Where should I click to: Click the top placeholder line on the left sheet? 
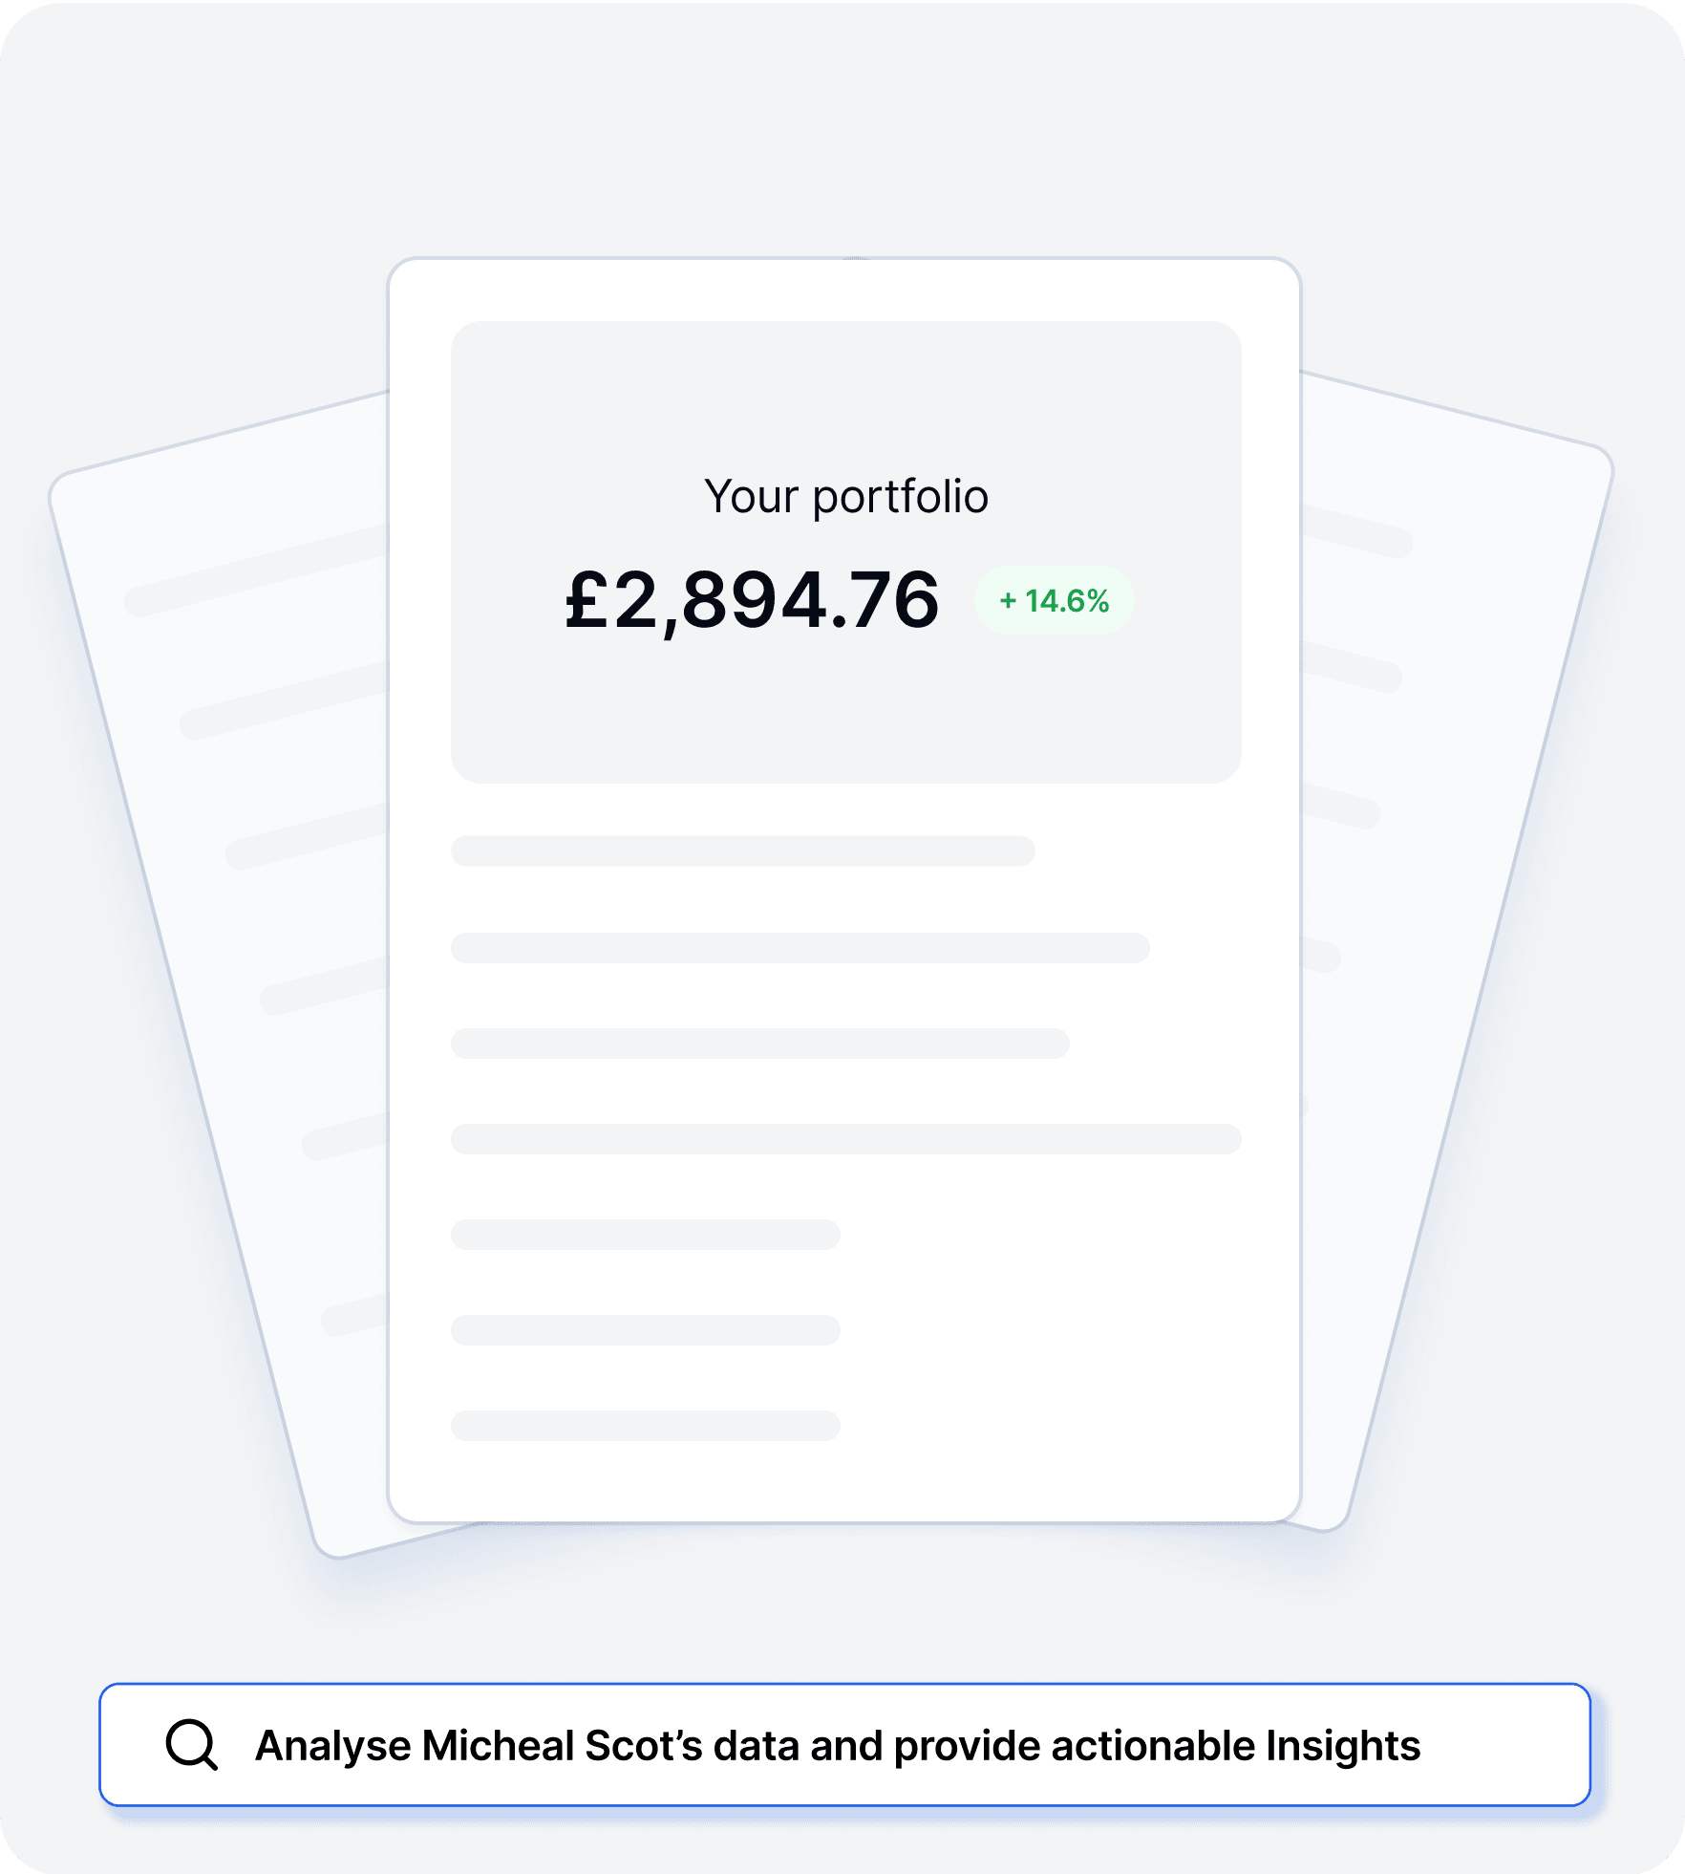click(x=256, y=571)
